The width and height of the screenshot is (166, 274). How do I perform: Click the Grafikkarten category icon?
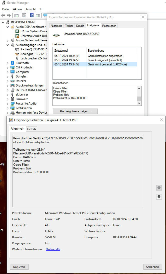pyautogui.click(x=12, y=108)
